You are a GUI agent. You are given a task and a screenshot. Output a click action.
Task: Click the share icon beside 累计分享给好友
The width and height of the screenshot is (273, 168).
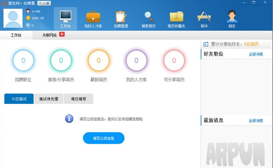pyautogui.click(x=206, y=44)
